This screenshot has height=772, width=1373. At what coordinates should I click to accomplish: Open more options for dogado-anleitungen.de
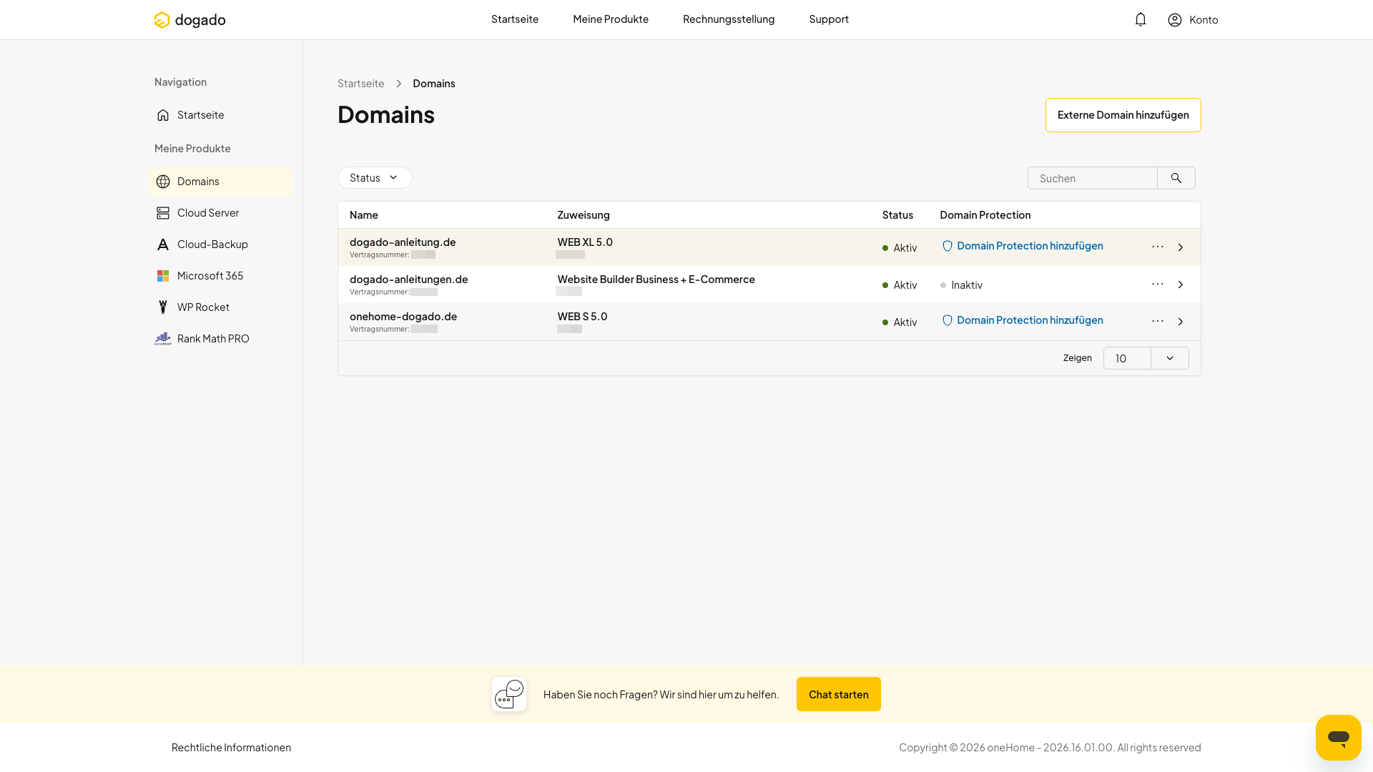click(x=1158, y=284)
